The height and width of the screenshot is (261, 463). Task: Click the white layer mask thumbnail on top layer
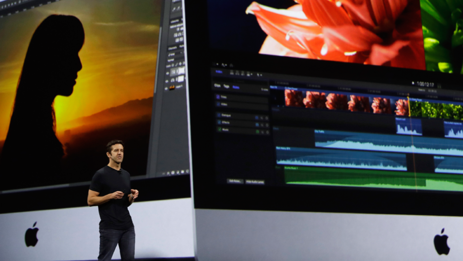pyautogui.click(x=181, y=70)
